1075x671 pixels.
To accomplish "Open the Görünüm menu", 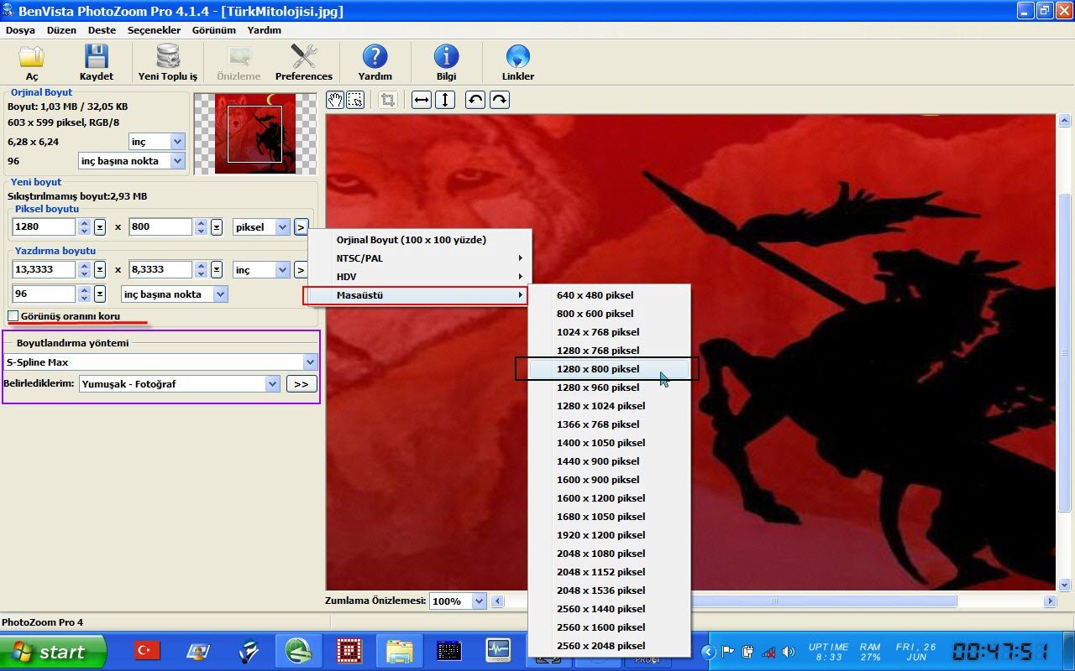I will [x=213, y=30].
